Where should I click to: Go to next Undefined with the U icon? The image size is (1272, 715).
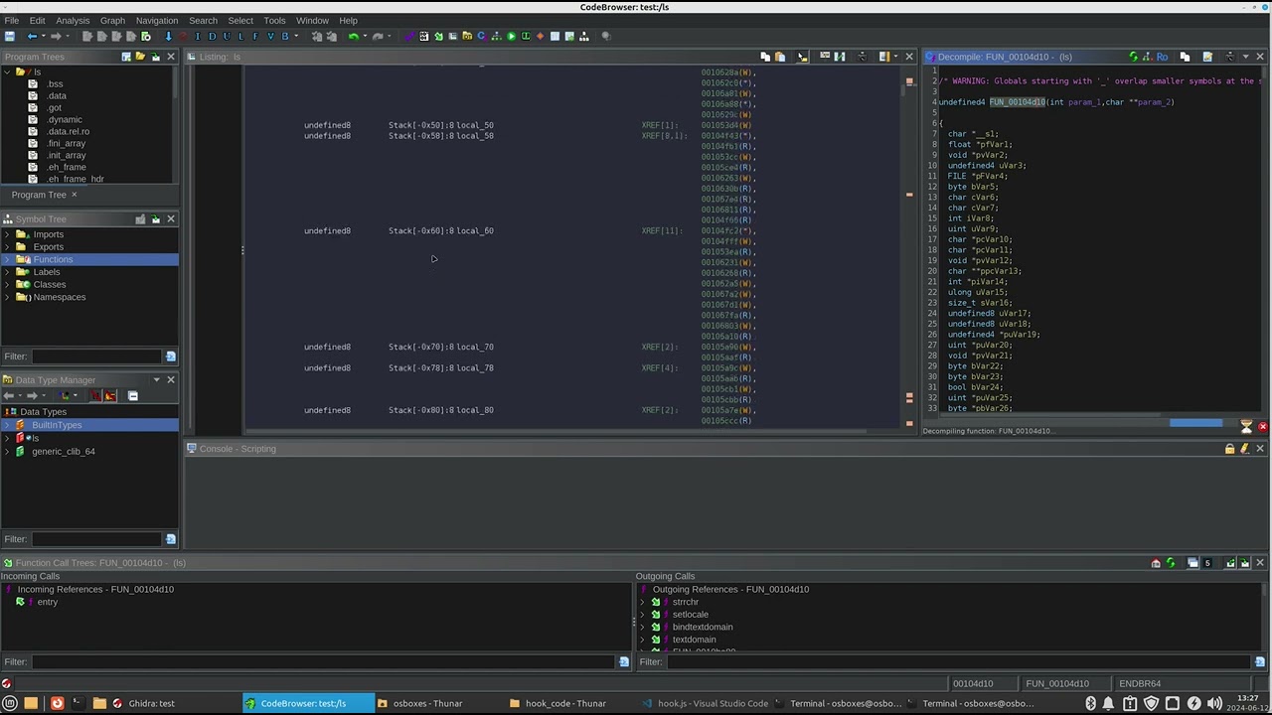point(226,37)
